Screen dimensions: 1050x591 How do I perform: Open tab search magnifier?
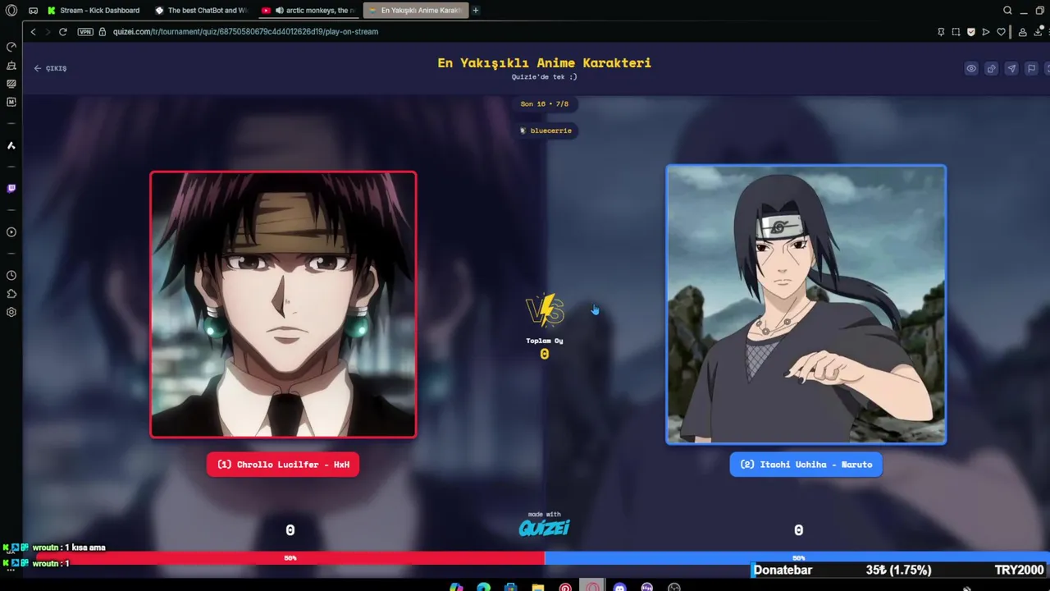1007,11
